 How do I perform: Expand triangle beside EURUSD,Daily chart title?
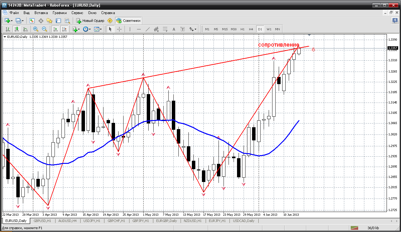coord(5,37)
